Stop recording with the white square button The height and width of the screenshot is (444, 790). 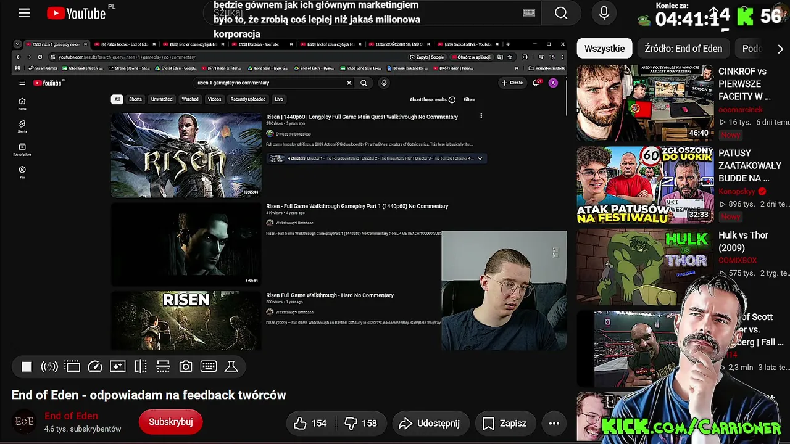(x=27, y=367)
